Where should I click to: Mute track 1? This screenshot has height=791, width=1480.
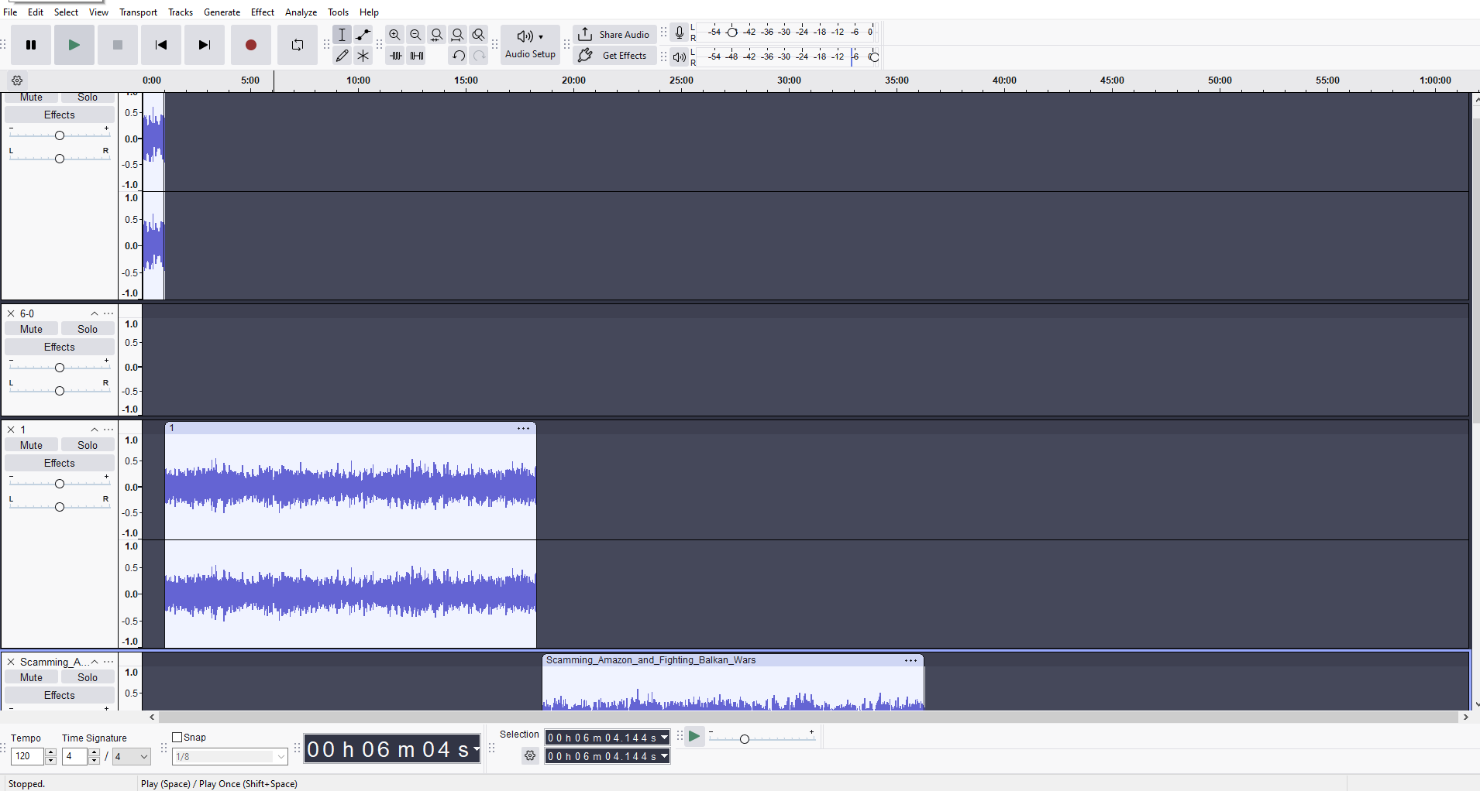(x=32, y=445)
